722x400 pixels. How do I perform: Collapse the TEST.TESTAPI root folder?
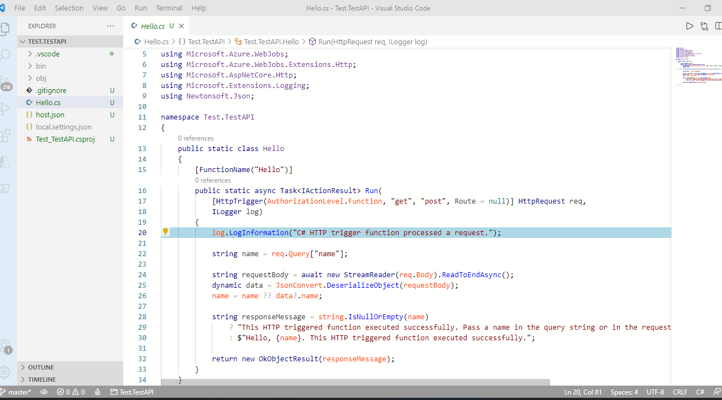point(70,41)
